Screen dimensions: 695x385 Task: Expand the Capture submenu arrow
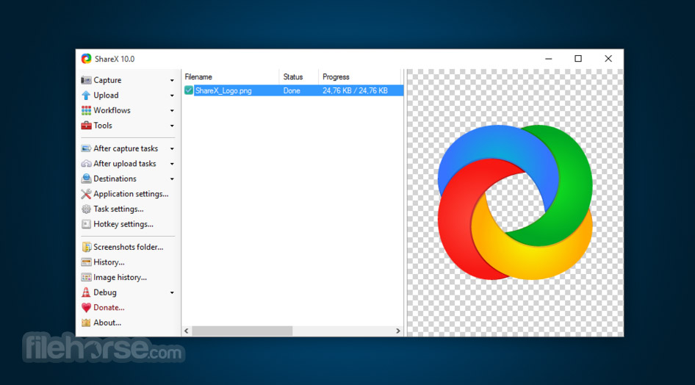172,81
